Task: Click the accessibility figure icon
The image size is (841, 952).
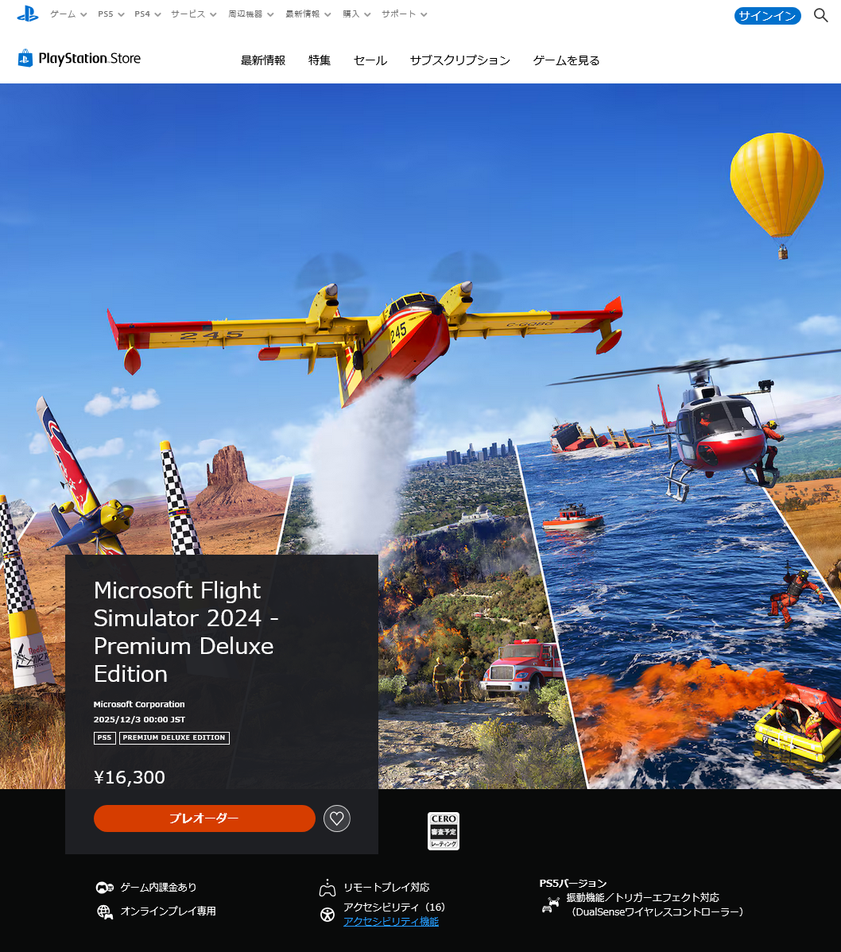Action: [x=327, y=914]
